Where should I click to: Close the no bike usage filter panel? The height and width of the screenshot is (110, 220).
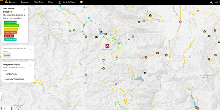[30, 50]
